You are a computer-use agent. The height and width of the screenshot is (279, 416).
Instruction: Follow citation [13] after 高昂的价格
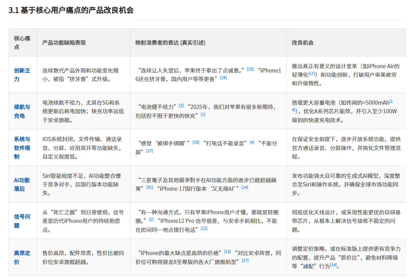click(227, 252)
